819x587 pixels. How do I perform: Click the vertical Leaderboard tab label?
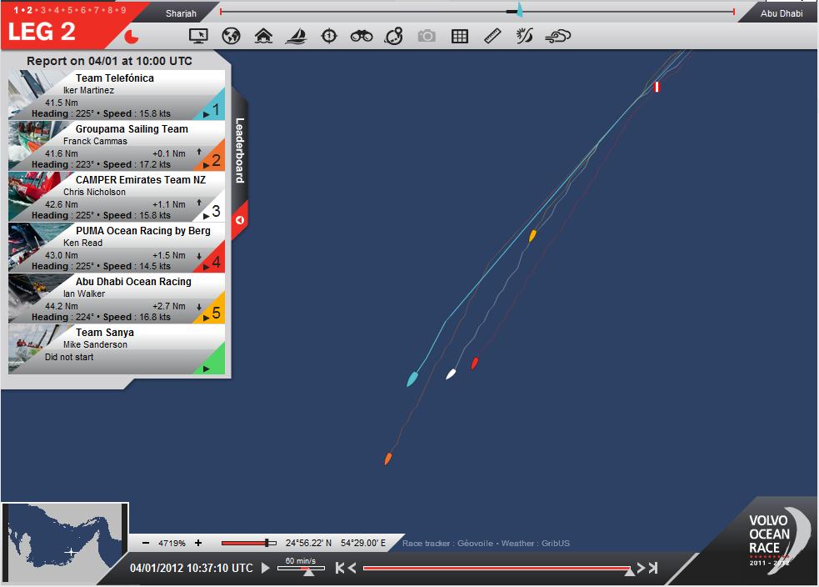(240, 151)
